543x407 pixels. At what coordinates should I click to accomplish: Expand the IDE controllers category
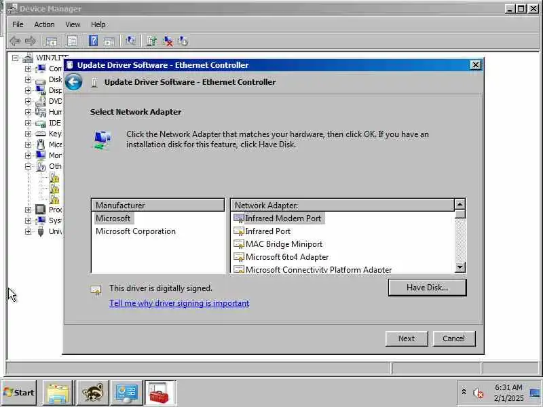(x=28, y=123)
